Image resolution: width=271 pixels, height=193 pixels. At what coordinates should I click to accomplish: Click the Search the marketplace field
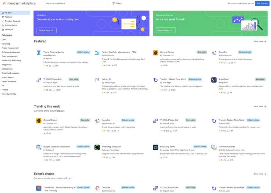[x=77, y=3]
